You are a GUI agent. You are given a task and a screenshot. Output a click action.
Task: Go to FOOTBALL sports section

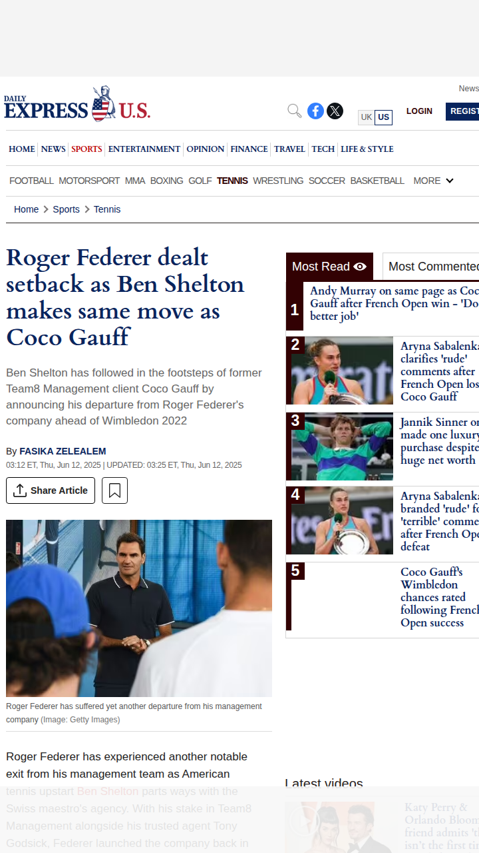tap(31, 181)
